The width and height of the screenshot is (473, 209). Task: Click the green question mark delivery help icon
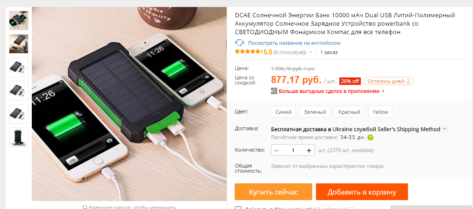tap(371, 138)
